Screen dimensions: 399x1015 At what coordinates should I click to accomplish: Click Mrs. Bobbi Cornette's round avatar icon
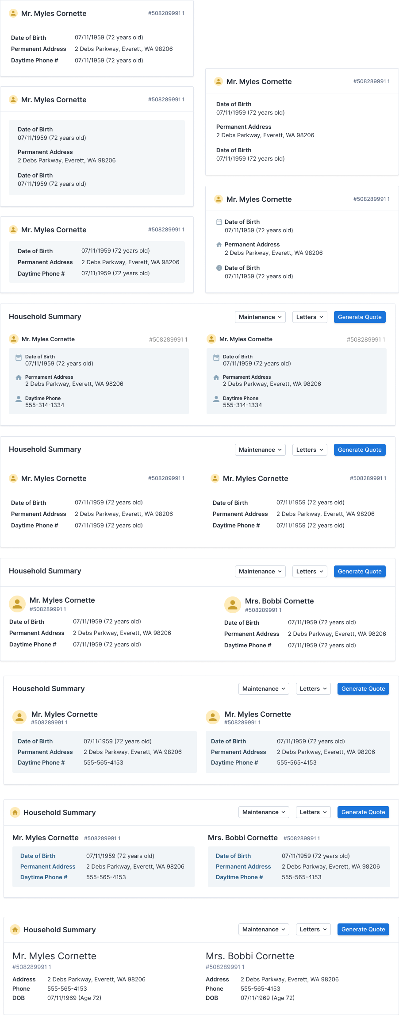(x=232, y=605)
